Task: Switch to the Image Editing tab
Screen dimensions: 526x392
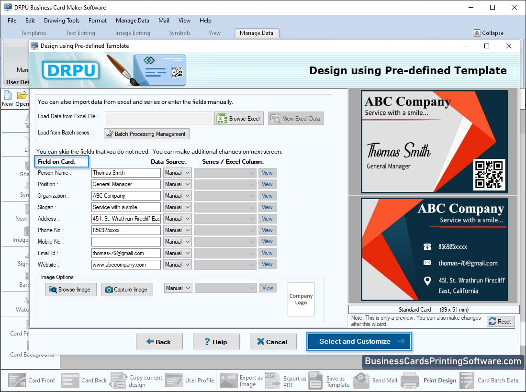Action: tap(133, 33)
